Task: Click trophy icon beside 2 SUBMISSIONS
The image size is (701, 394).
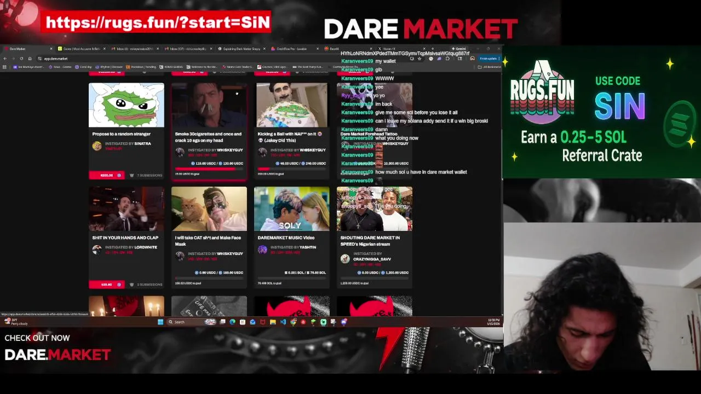Action: tap(131, 285)
